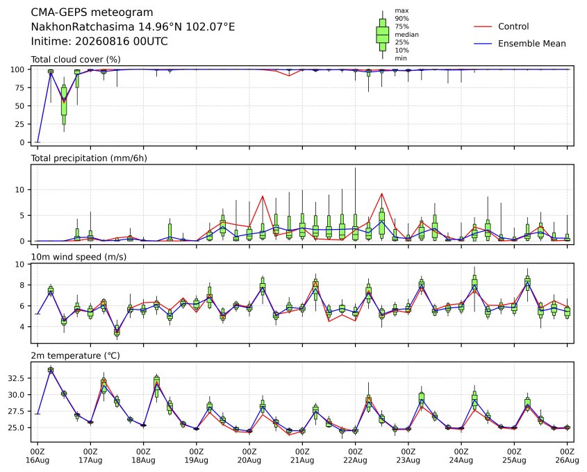Click the 'median' legend label
The height and width of the screenshot is (472, 587).
[406, 35]
